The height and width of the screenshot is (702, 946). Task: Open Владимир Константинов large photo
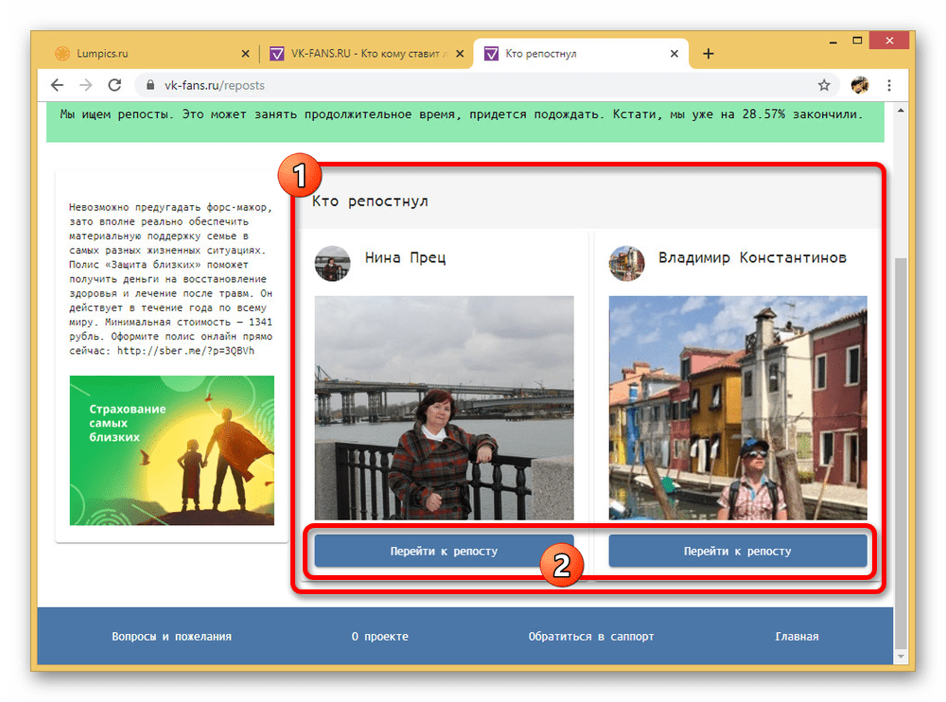point(737,408)
